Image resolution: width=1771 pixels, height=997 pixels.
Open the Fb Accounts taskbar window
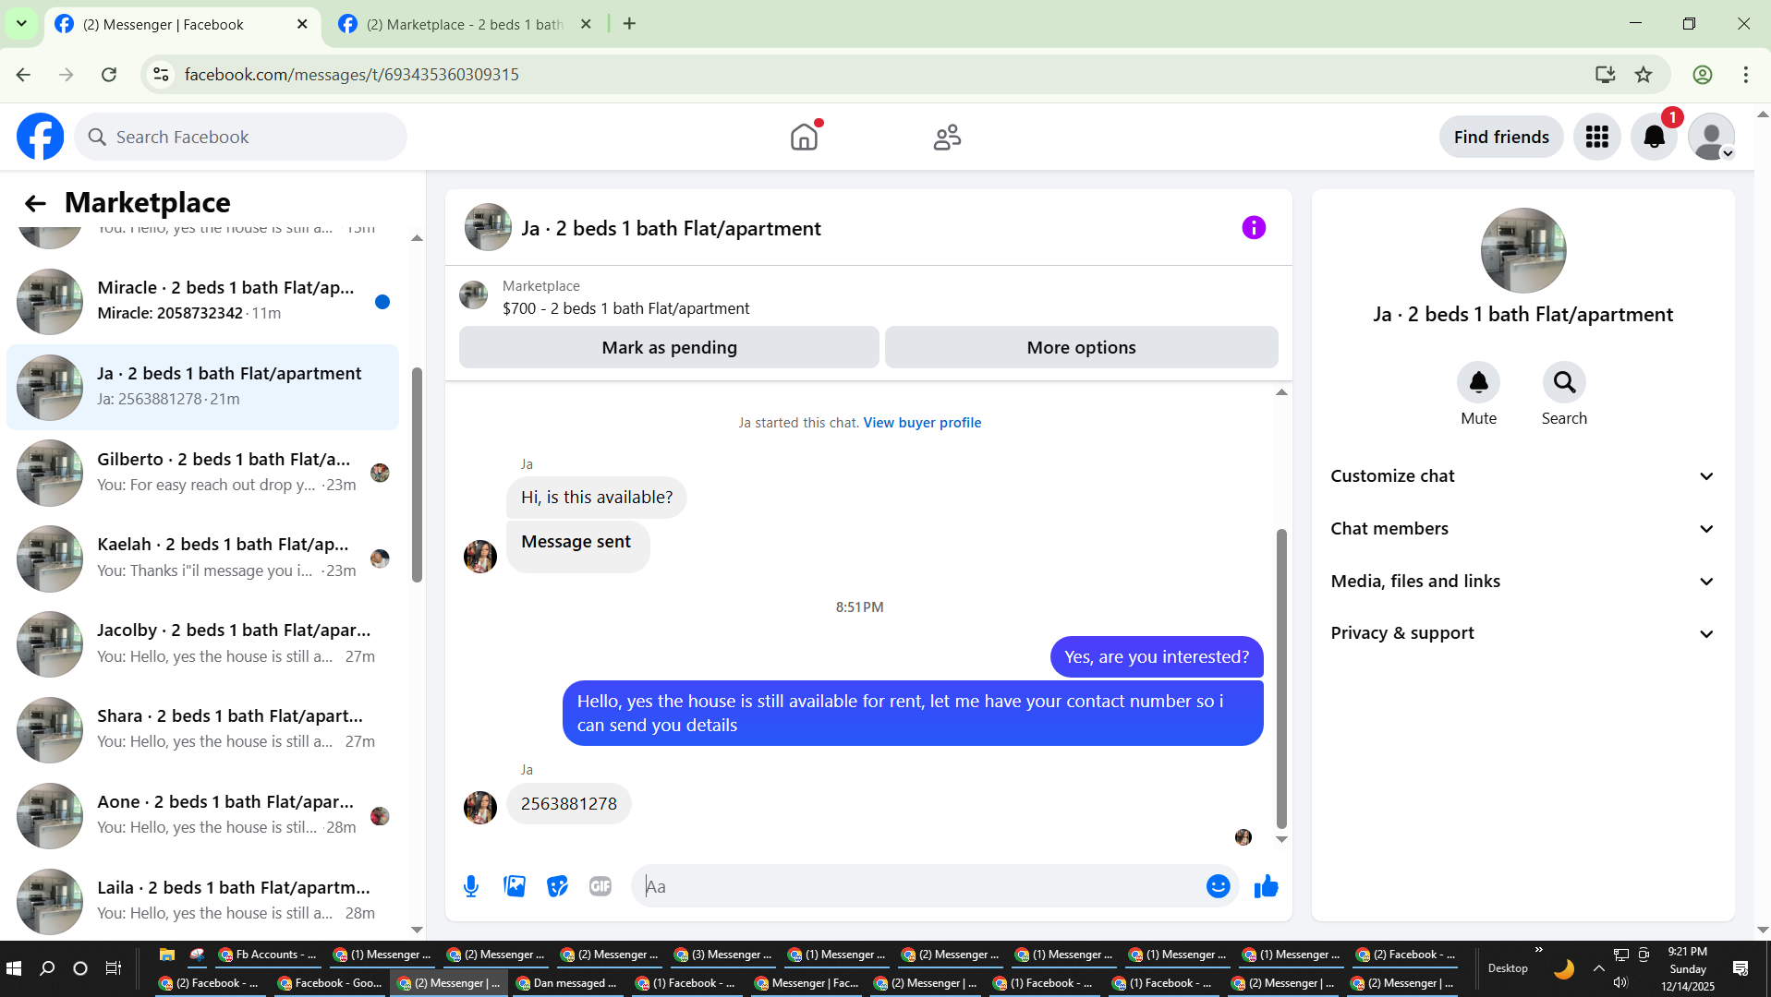click(267, 955)
